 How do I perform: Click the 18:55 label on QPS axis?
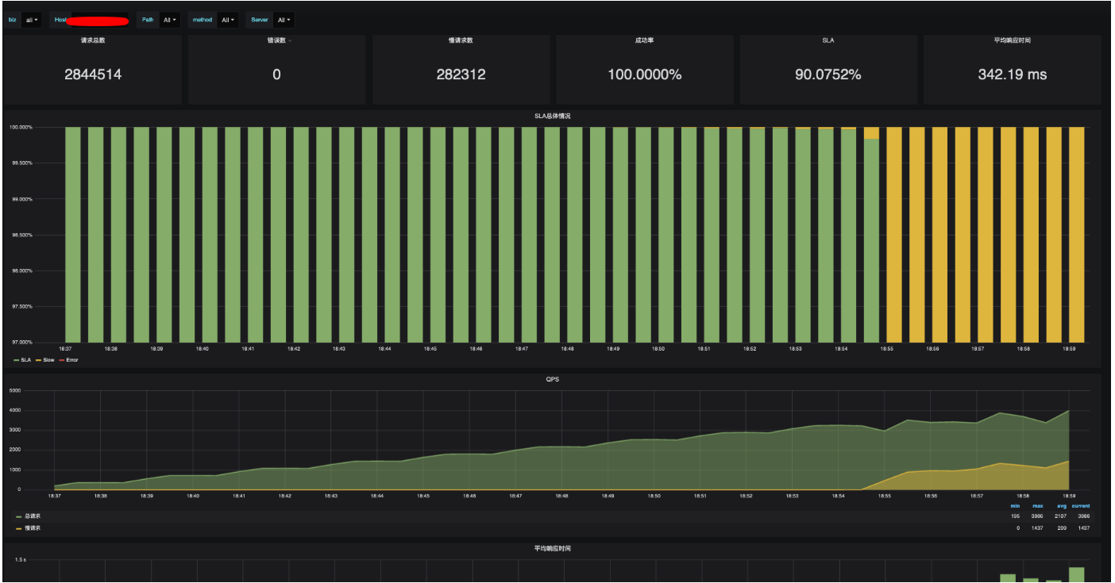885,496
